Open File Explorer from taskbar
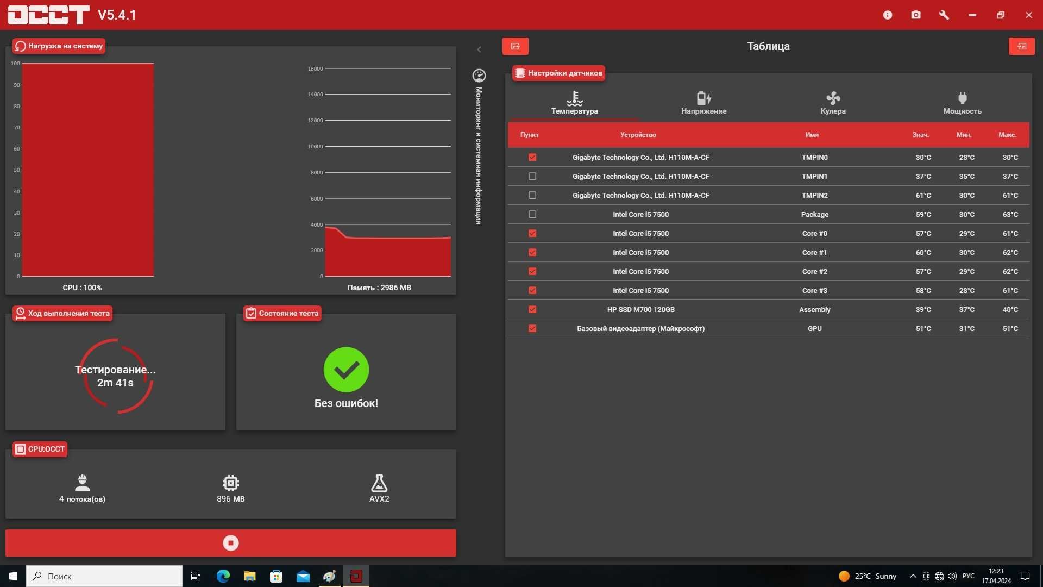1043x587 pixels. 249,576
